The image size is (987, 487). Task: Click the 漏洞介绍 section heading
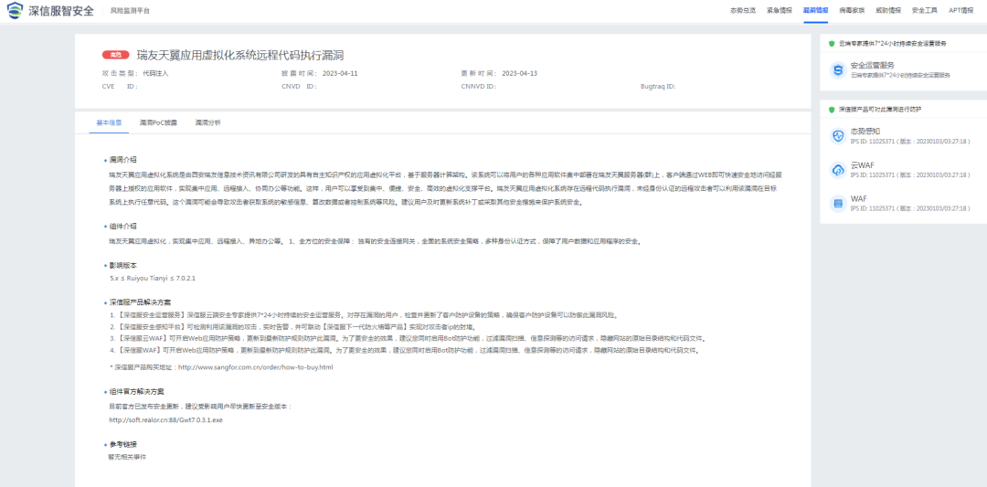(x=122, y=160)
